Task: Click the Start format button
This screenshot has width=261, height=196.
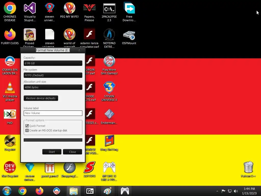Action: [x=52, y=152]
